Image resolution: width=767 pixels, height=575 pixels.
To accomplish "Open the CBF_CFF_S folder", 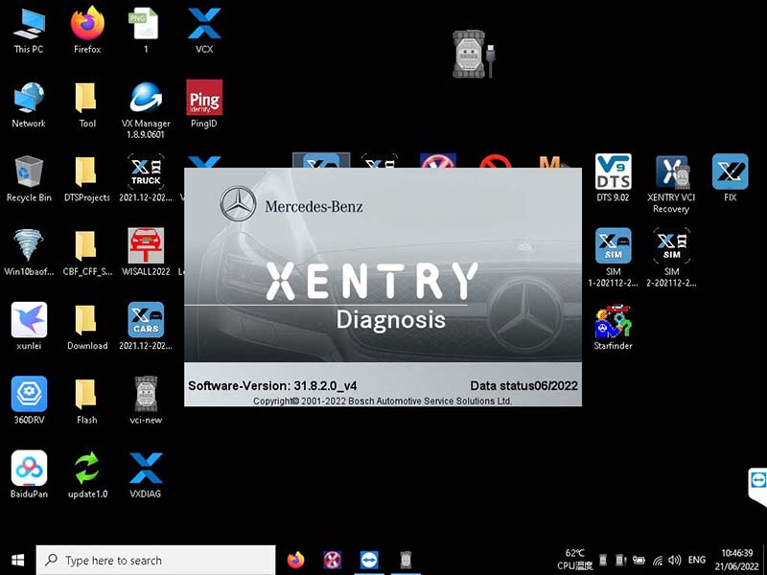I will [87, 252].
